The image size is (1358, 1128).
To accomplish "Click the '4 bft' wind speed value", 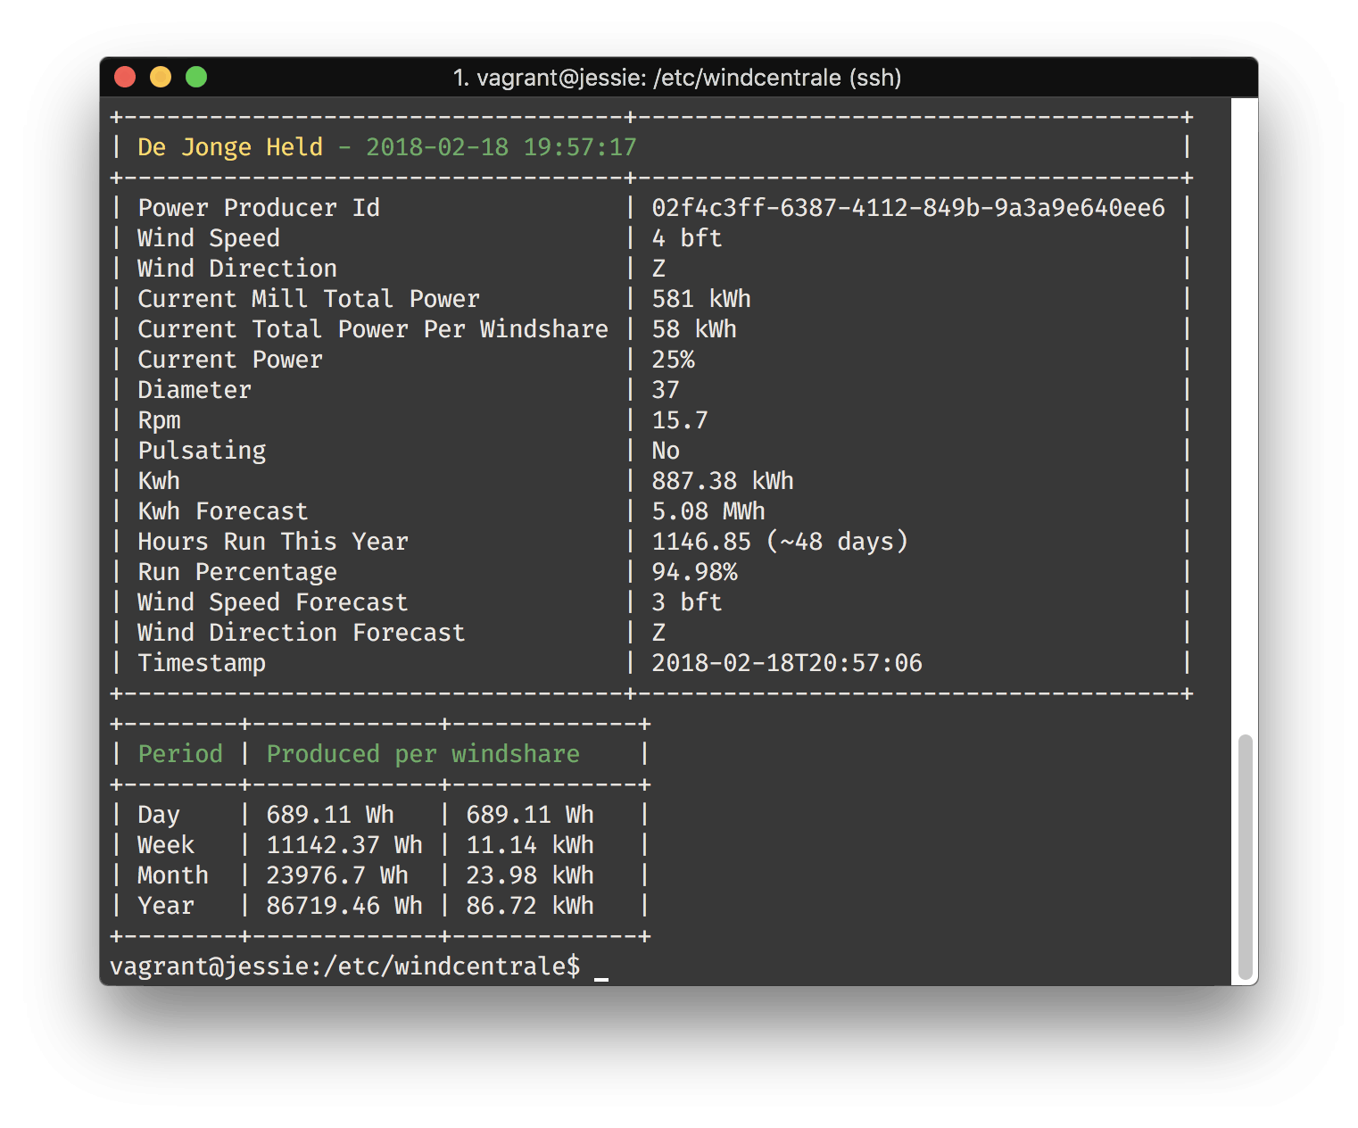I will (687, 238).
